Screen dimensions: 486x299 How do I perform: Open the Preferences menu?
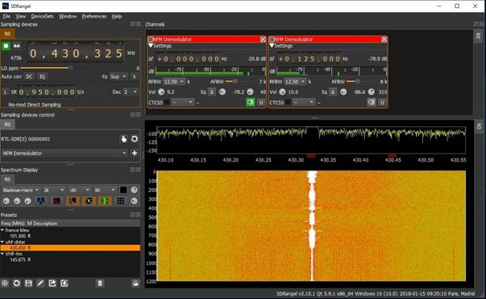tap(94, 16)
